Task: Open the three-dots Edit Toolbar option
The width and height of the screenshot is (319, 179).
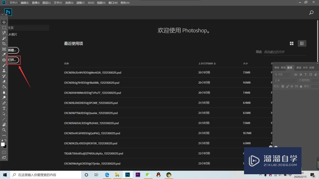Action: click(4, 135)
